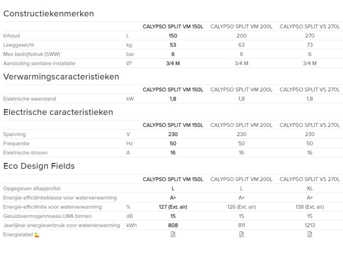Screen dimensions: 343x254
Task: Click the Electrische caracteristieken section heading
Action: click(58, 112)
